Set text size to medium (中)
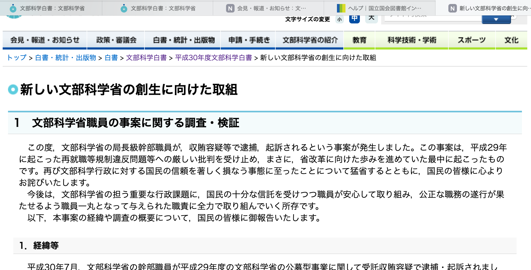The height and width of the screenshot is (270, 531). coord(355,19)
